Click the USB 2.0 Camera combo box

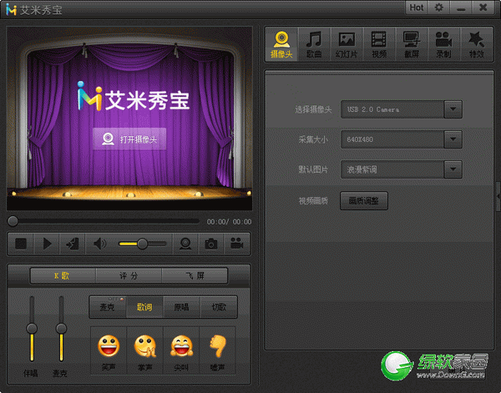402,109
